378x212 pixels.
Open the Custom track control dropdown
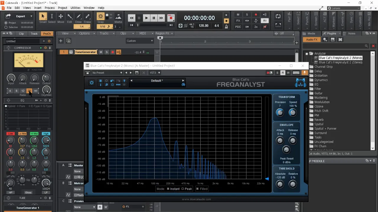coord(140,41)
